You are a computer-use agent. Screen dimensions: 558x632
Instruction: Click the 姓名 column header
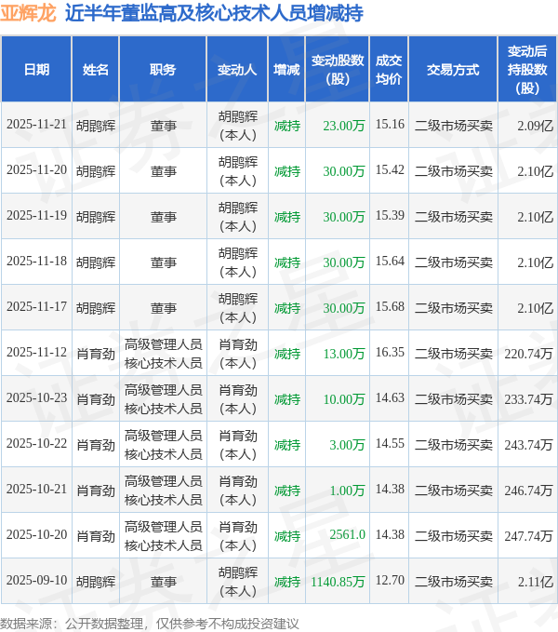[x=96, y=69]
